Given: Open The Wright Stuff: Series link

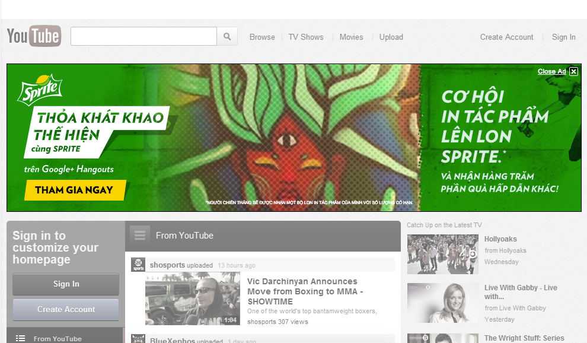Looking at the screenshot, I should tap(524, 338).
